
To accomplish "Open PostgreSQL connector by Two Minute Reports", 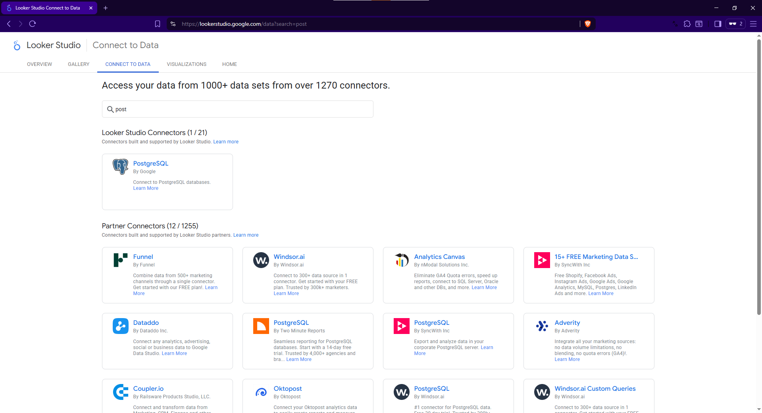I will coord(291,323).
